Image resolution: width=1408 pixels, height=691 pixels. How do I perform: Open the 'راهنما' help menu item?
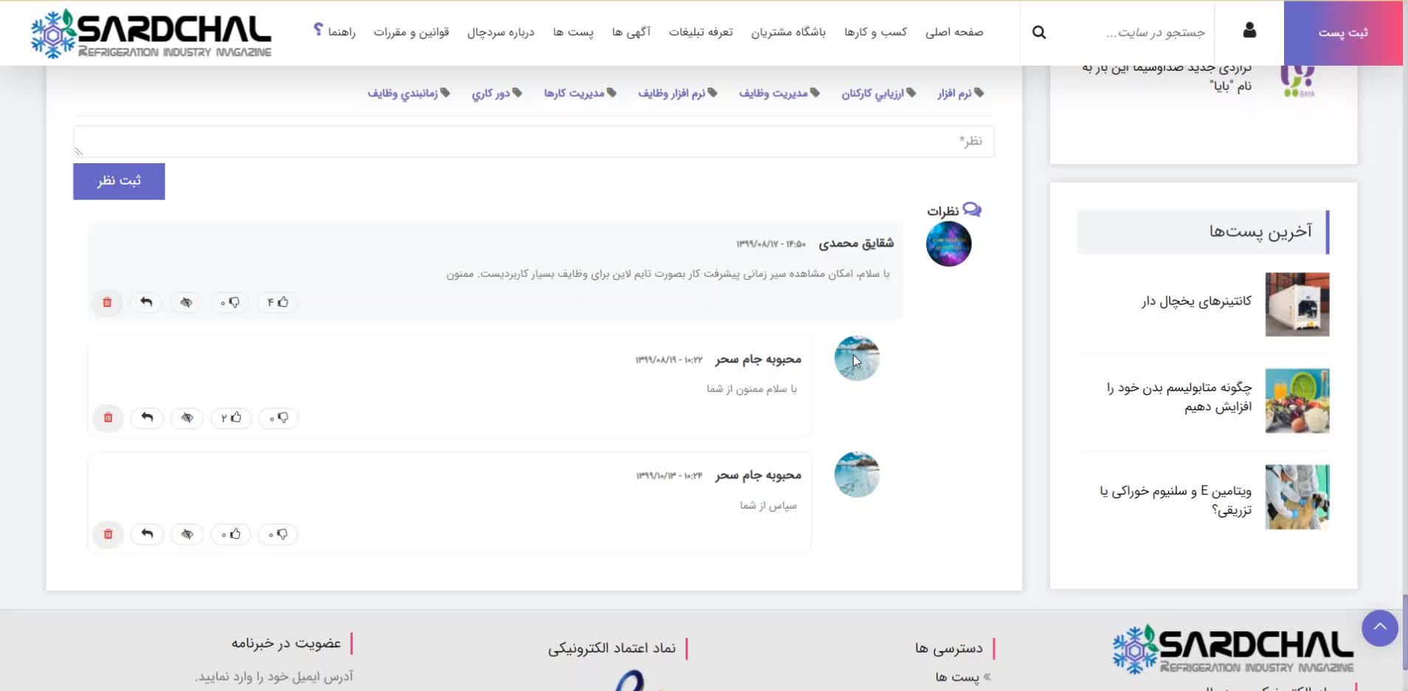pyautogui.click(x=335, y=32)
